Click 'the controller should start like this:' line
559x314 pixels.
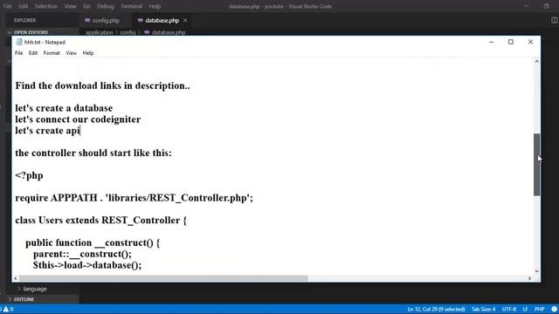click(93, 154)
